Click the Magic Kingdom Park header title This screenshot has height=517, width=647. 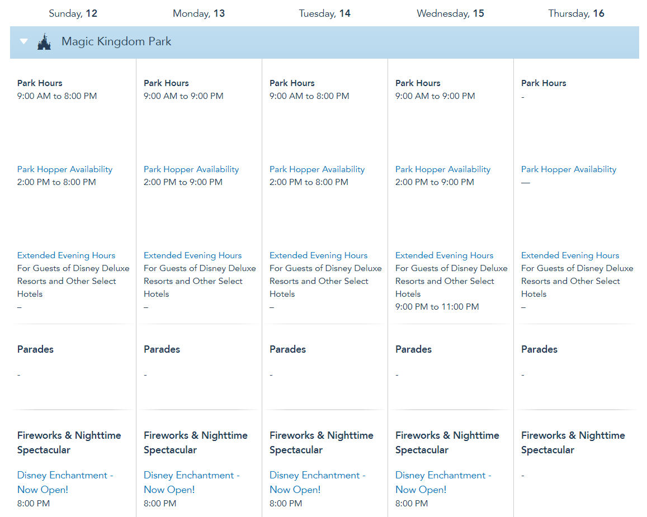[x=116, y=42]
